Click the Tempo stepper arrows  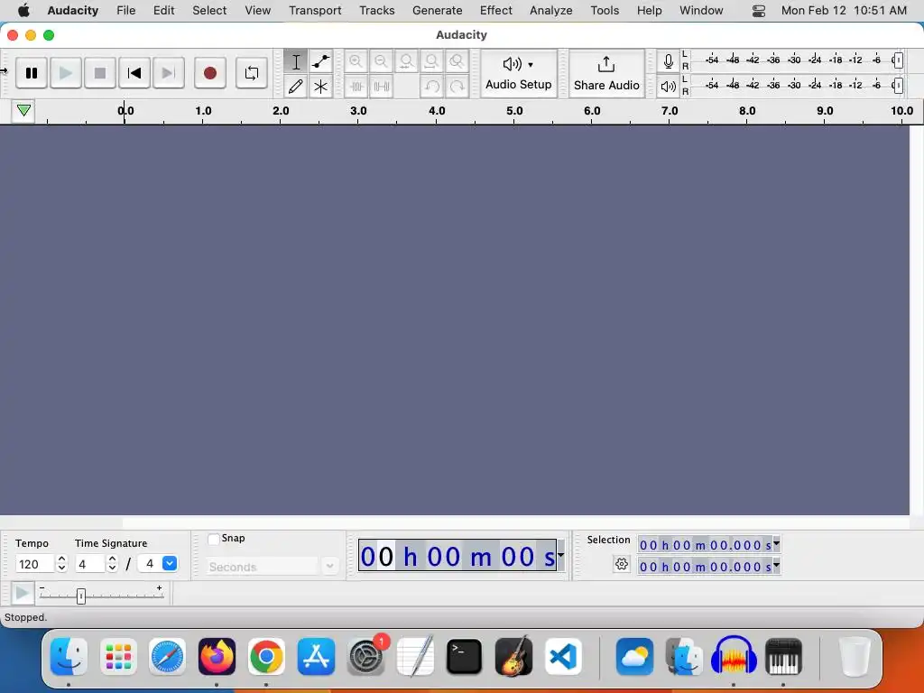62,564
